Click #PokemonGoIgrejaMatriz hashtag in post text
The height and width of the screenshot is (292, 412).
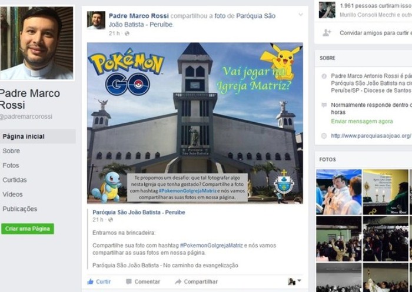click(x=211, y=246)
